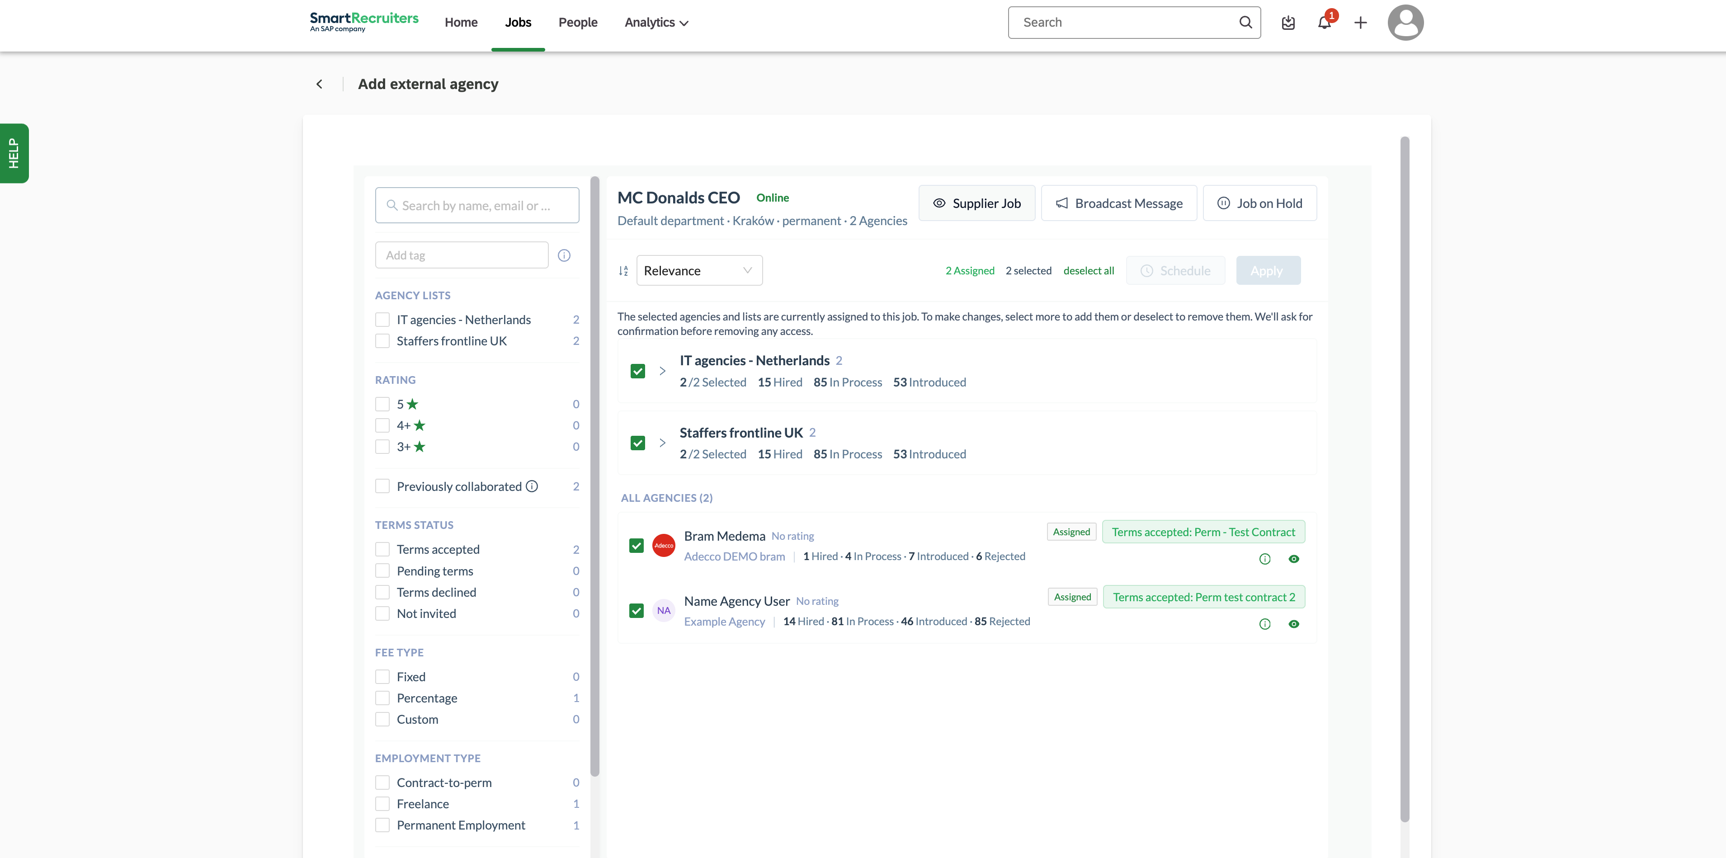Click the SmartRecruiters logo
Image resolution: width=1726 pixels, height=858 pixels.
(x=364, y=22)
